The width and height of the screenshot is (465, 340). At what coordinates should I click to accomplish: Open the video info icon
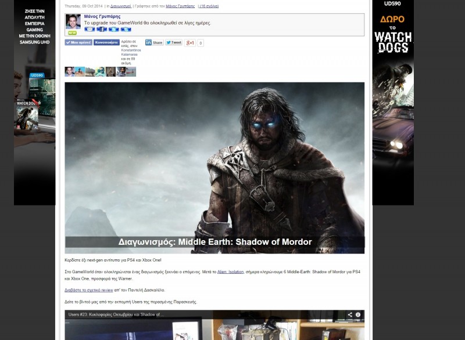click(358, 314)
